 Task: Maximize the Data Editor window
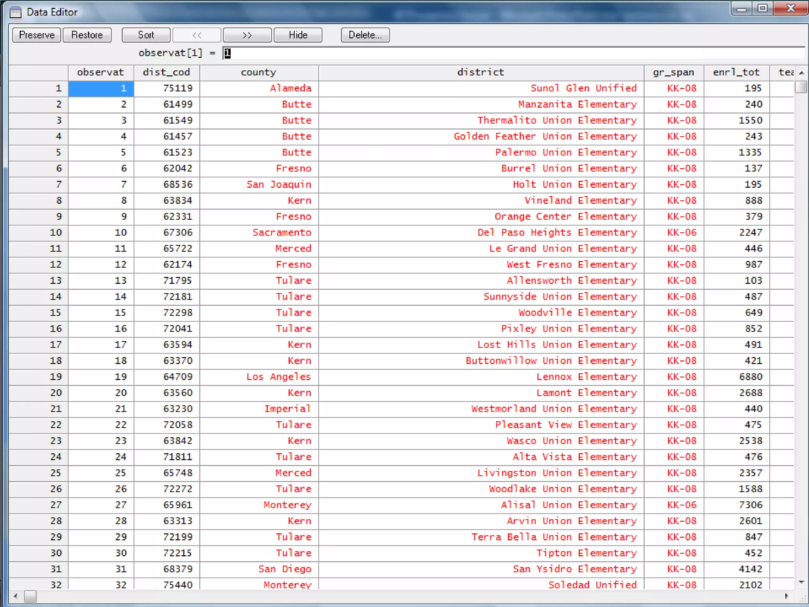(x=763, y=8)
